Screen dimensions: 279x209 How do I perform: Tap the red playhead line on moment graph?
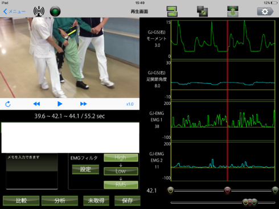pyautogui.click(x=227, y=40)
